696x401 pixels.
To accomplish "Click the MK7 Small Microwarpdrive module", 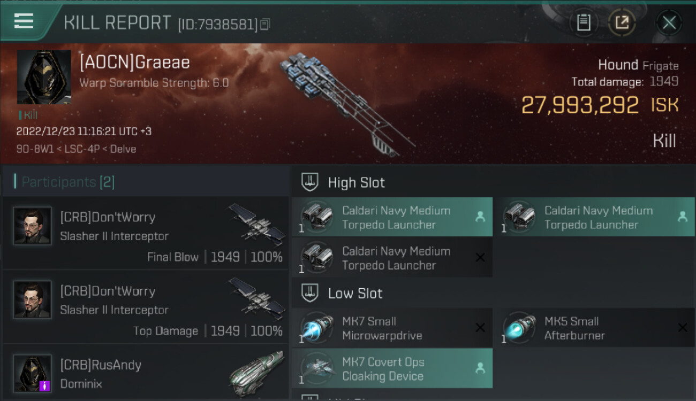I will coord(392,328).
